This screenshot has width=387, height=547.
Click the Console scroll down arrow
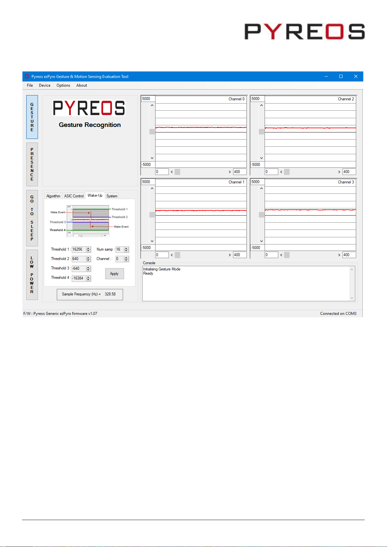[x=352, y=298]
